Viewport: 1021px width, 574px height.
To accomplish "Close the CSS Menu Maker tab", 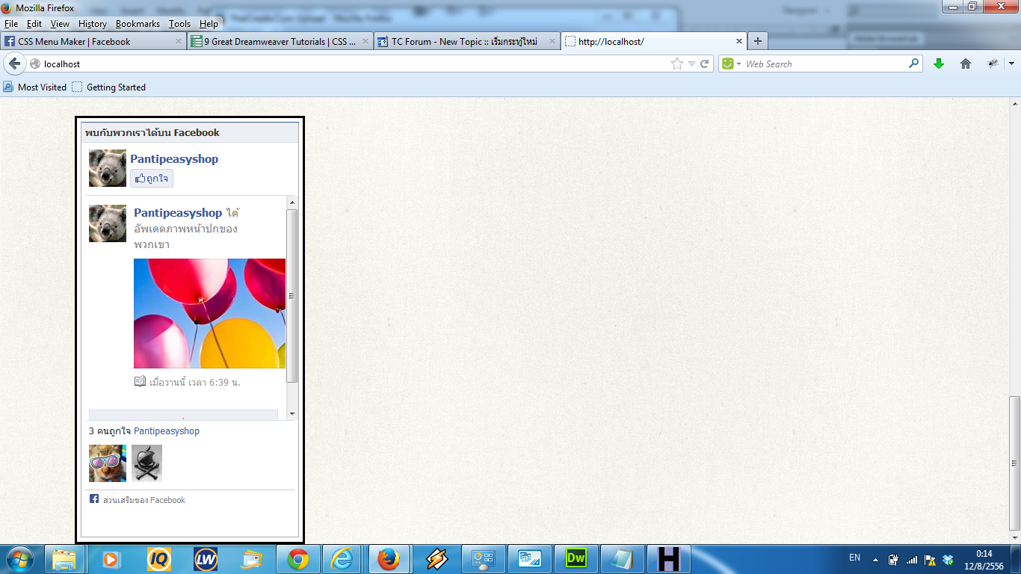I will (179, 42).
